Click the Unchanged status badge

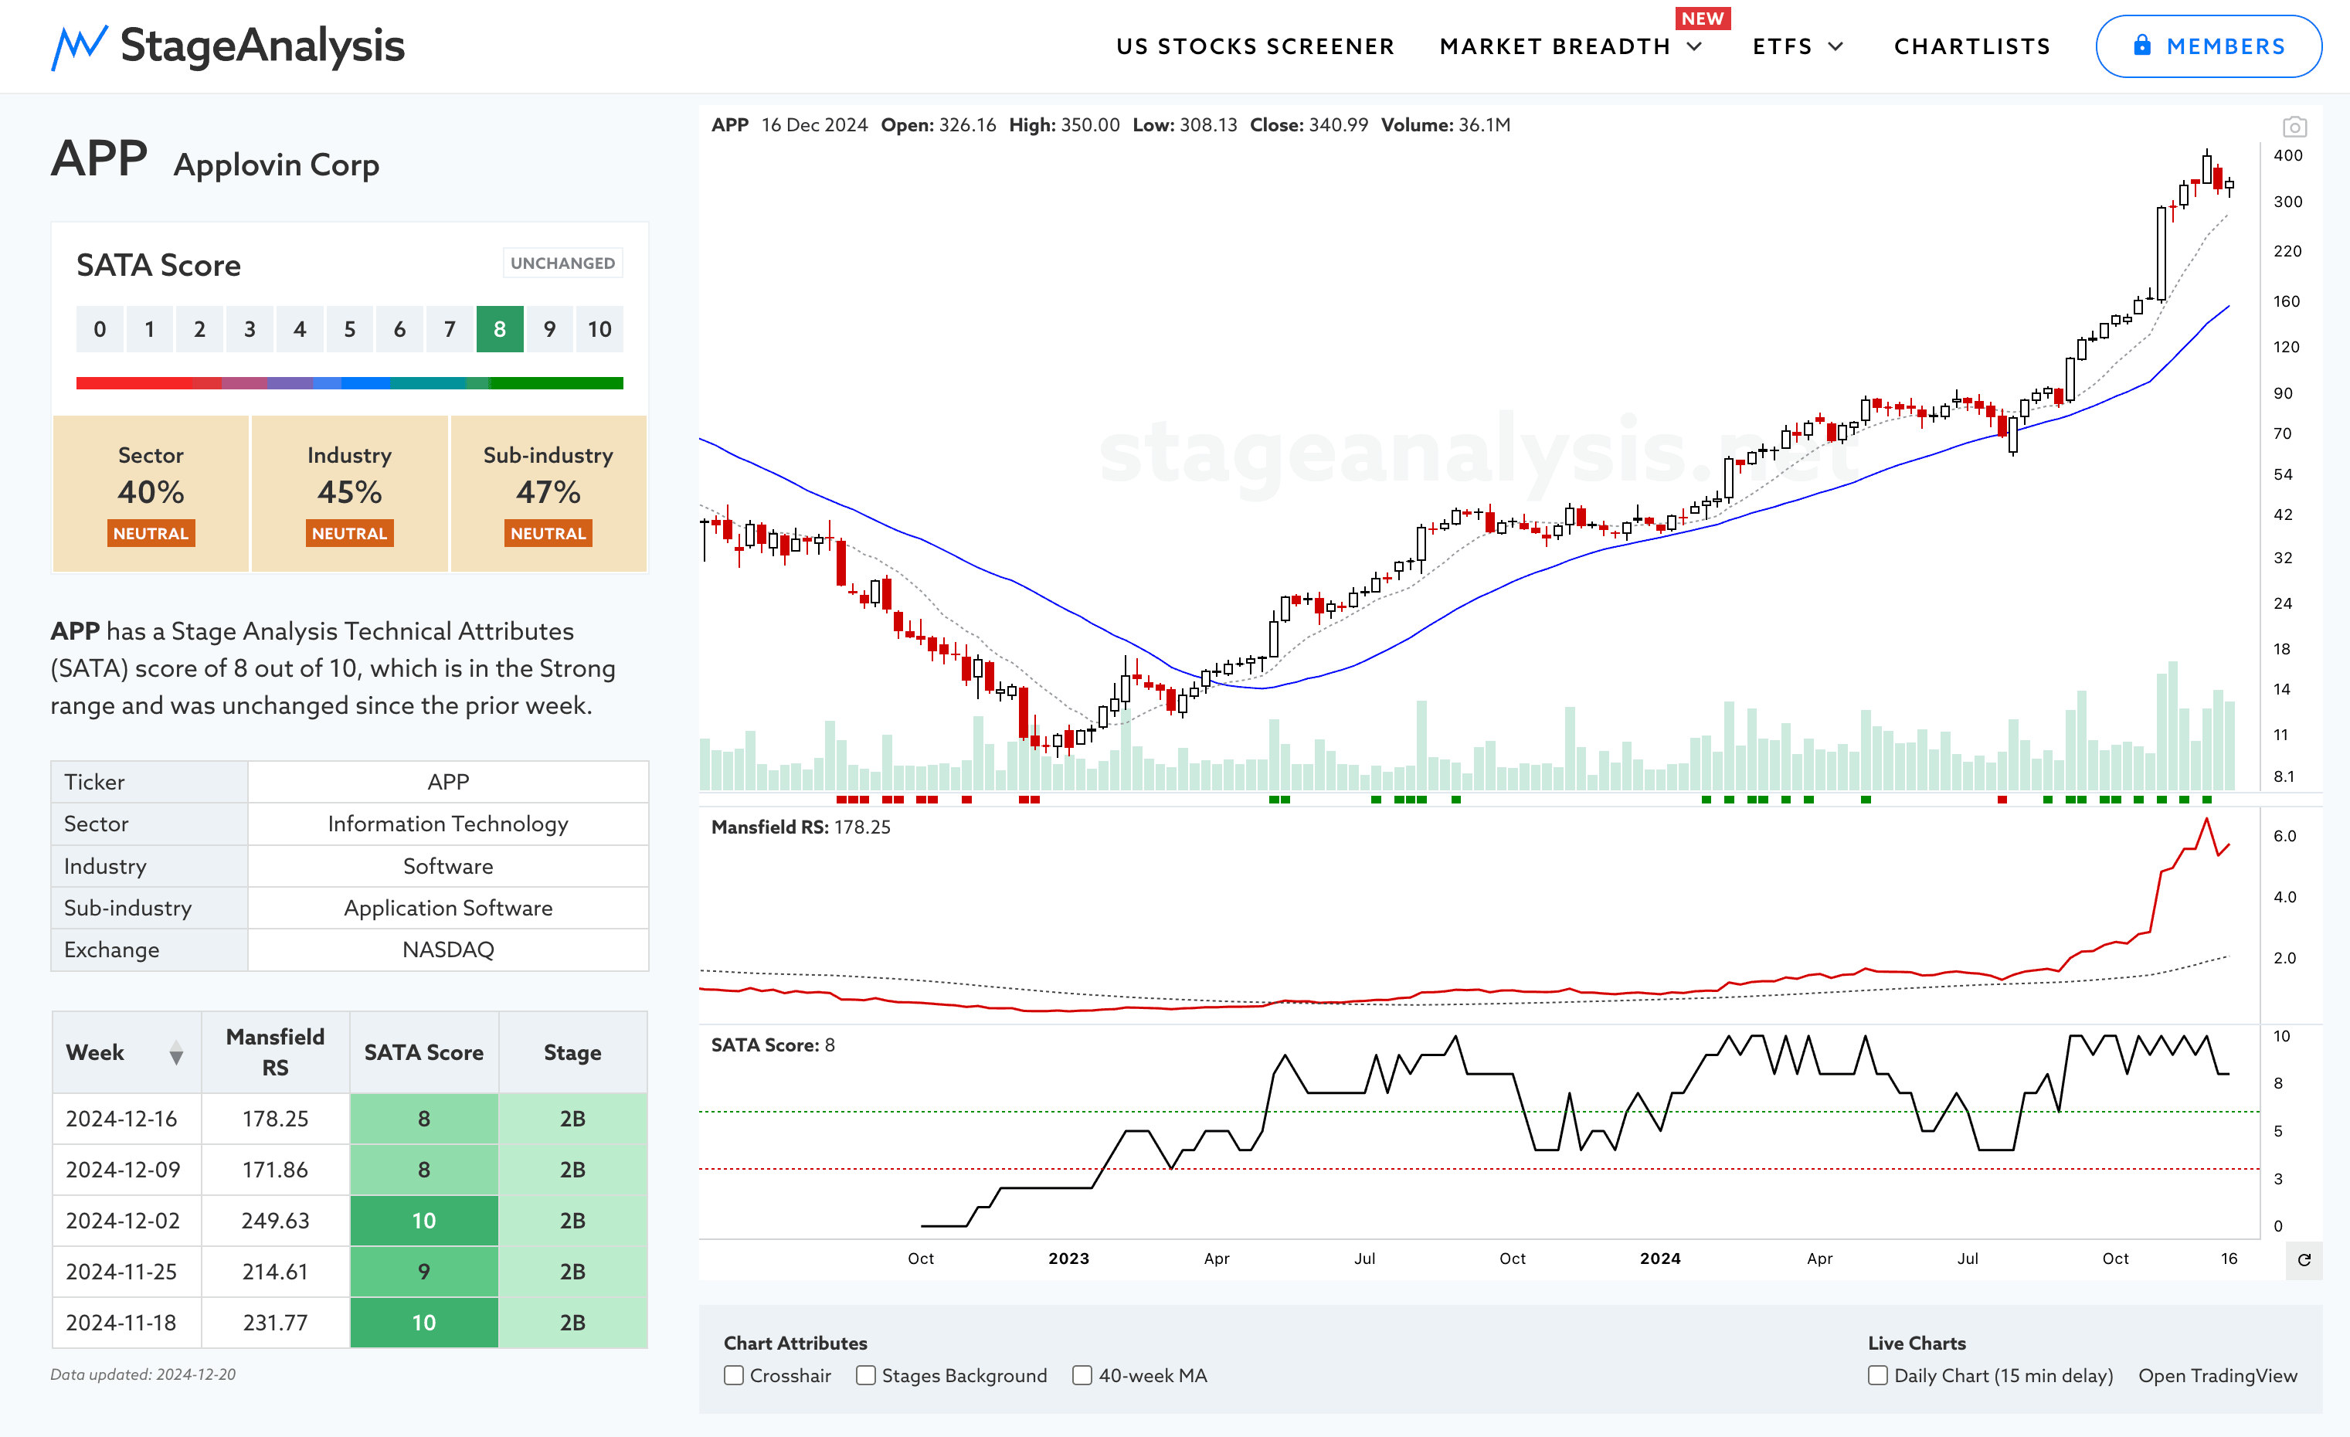562,263
